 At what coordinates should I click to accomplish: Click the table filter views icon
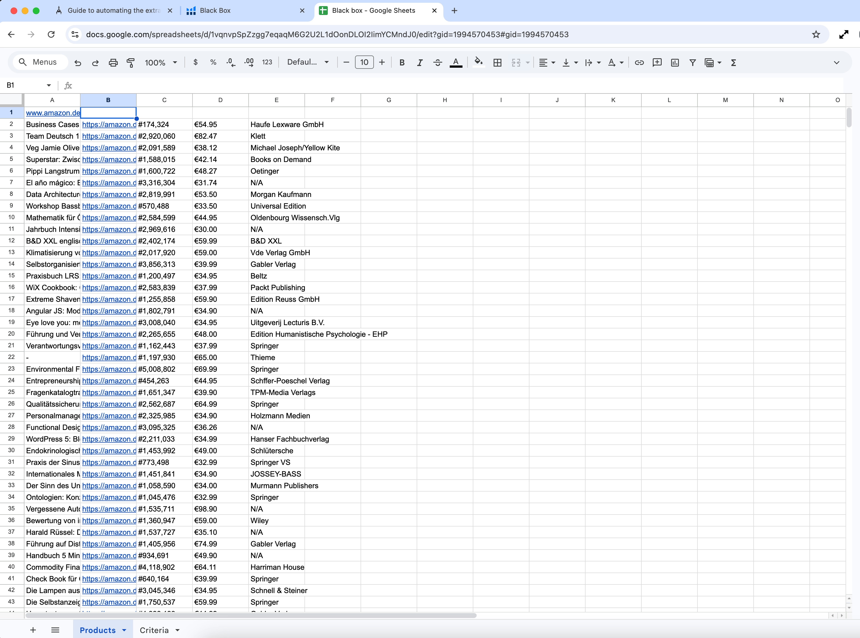[x=709, y=63]
